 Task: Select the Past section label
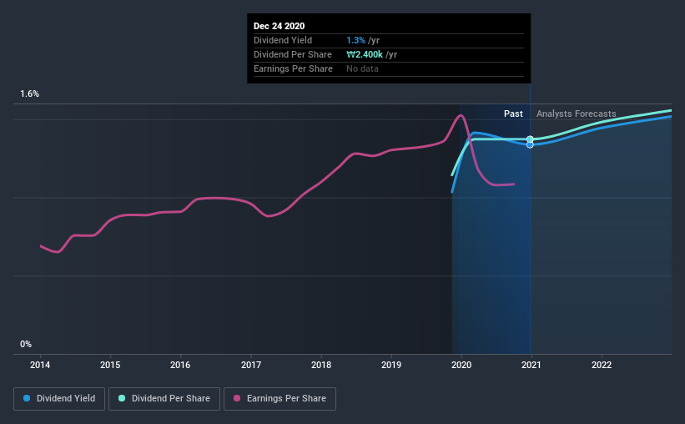tap(513, 114)
